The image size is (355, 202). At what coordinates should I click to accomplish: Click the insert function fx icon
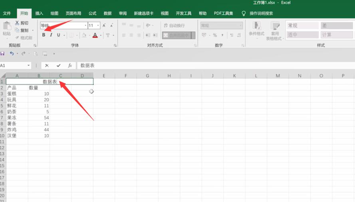pos(70,65)
